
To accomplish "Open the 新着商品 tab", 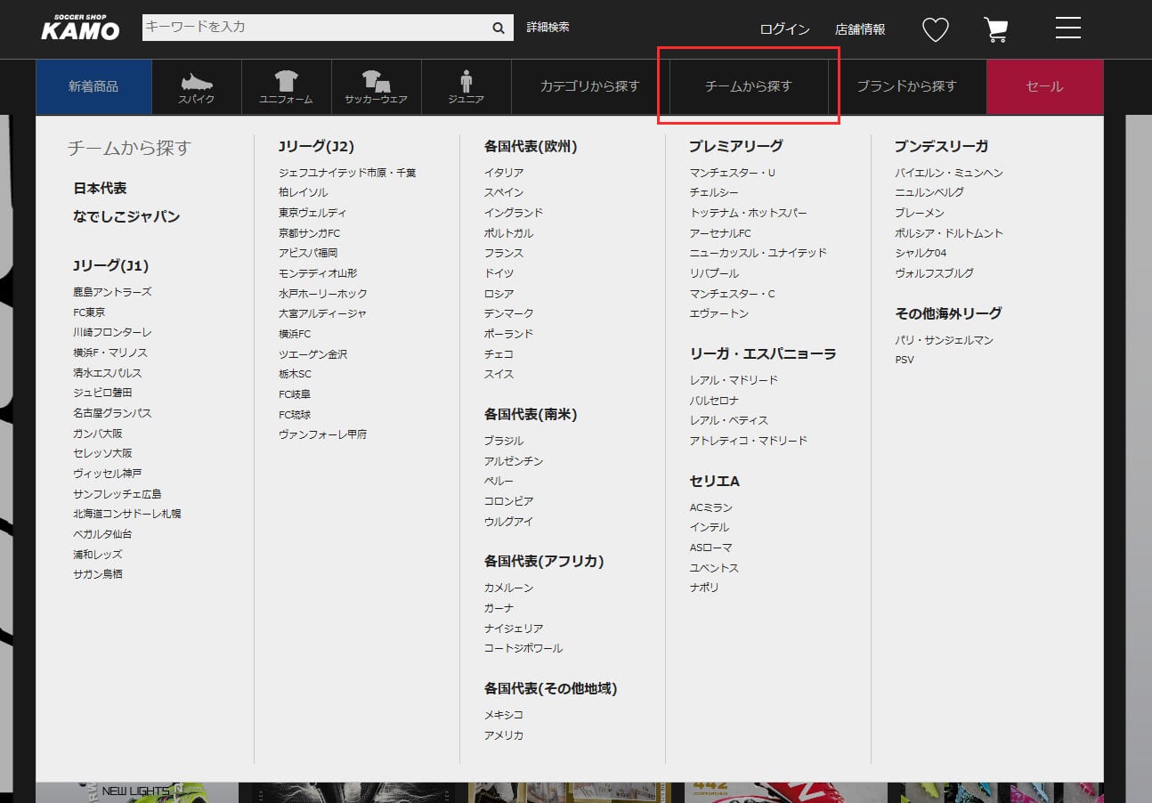I will [93, 86].
